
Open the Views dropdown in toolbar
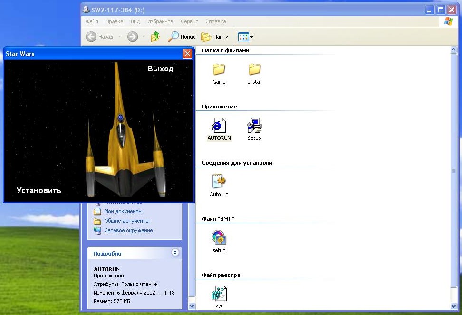tap(245, 37)
